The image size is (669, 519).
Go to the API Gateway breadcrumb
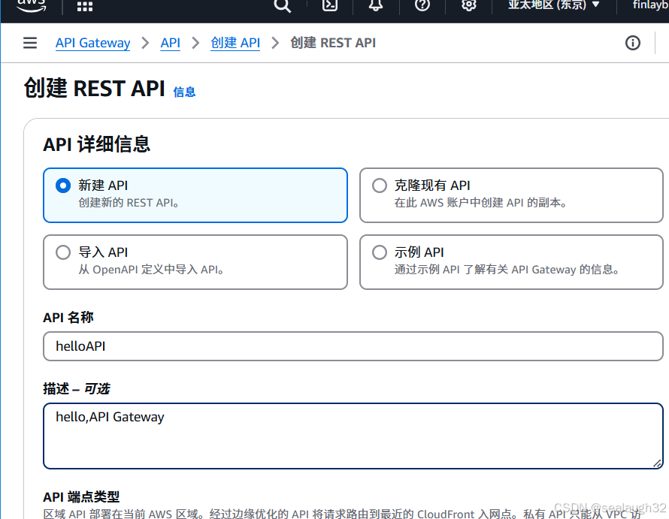click(92, 43)
